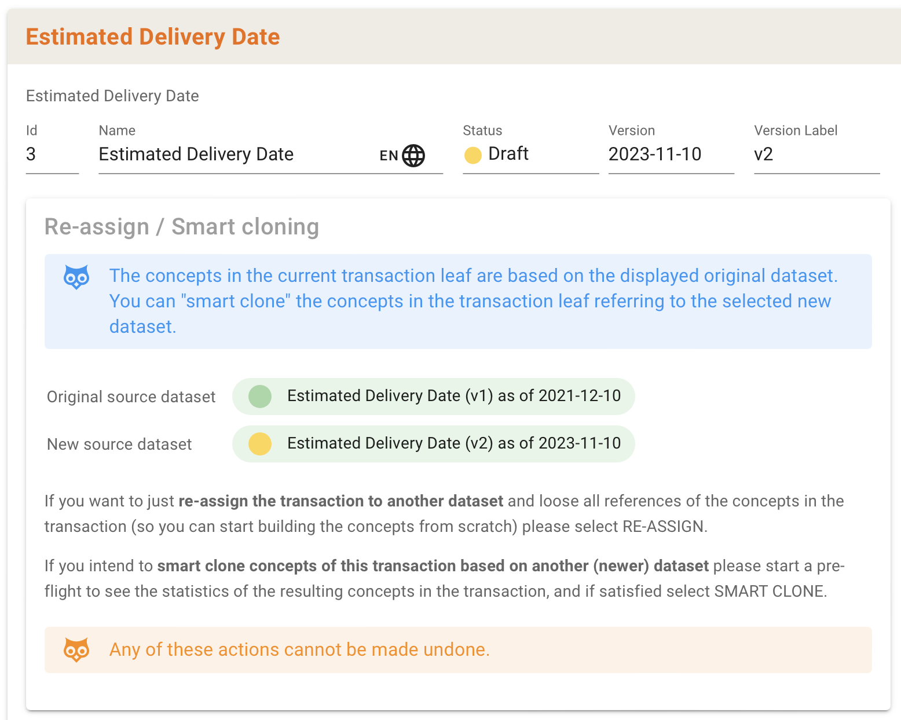901x720 pixels.
Task: Click the Re-assign / Smart cloning heading
Action: (x=182, y=227)
